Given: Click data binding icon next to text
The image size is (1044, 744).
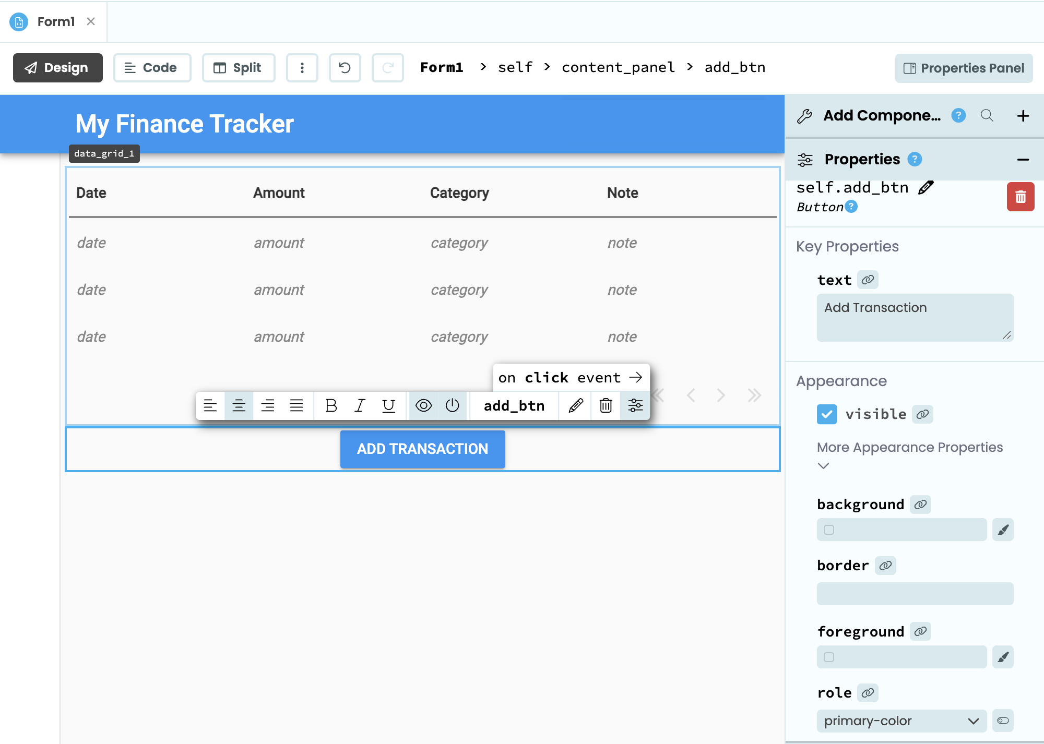Looking at the screenshot, I should click(x=868, y=280).
